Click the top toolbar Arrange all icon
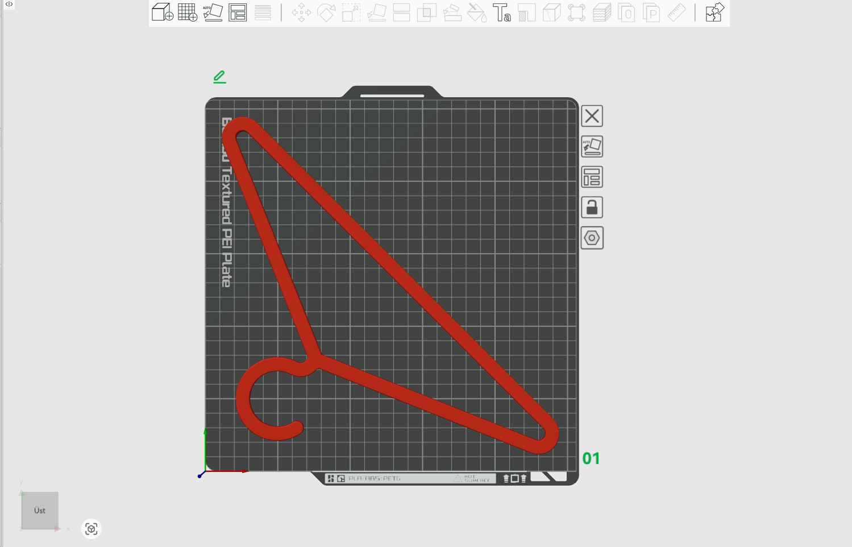 click(x=238, y=13)
